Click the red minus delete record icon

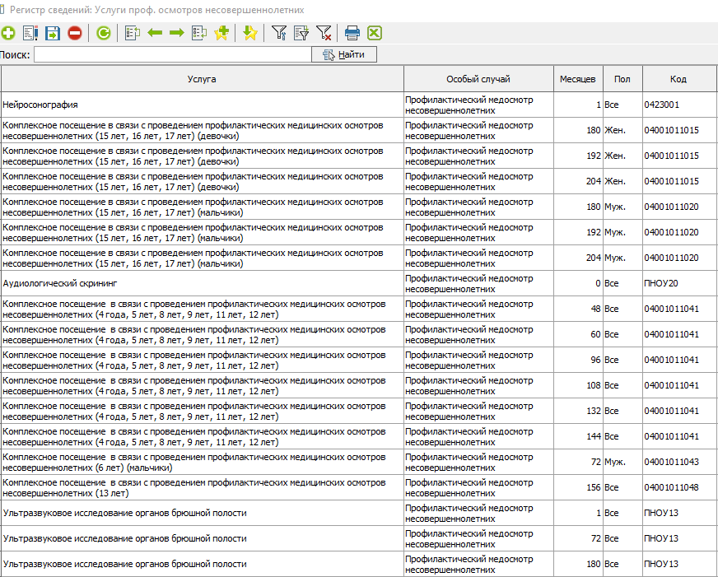tap(75, 33)
